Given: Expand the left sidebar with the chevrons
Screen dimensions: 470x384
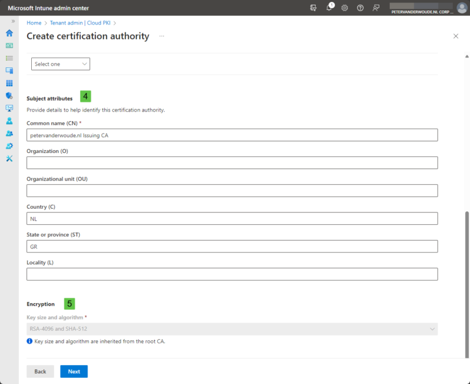Looking at the screenshot, I should coord(13,21).
